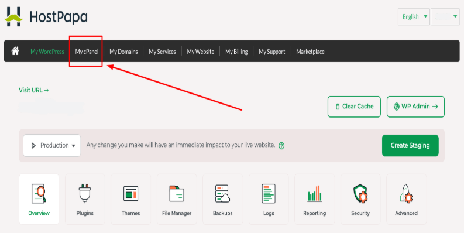The width and height of the screenshot is (464, 233).
Task: Open the Plugins plug icon tile
Action: pyautogui.click(x=85, y=199)
